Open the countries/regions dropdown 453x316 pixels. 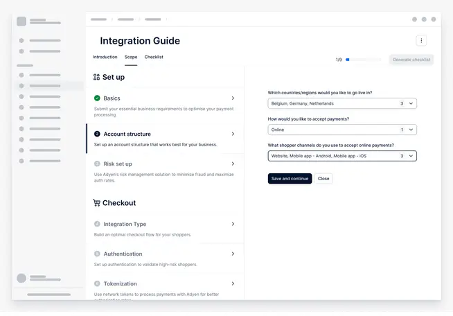tap(342, 103)
